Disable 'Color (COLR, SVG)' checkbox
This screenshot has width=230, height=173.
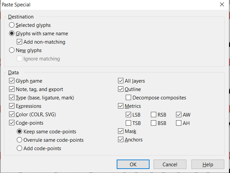(x=12, y=115)
